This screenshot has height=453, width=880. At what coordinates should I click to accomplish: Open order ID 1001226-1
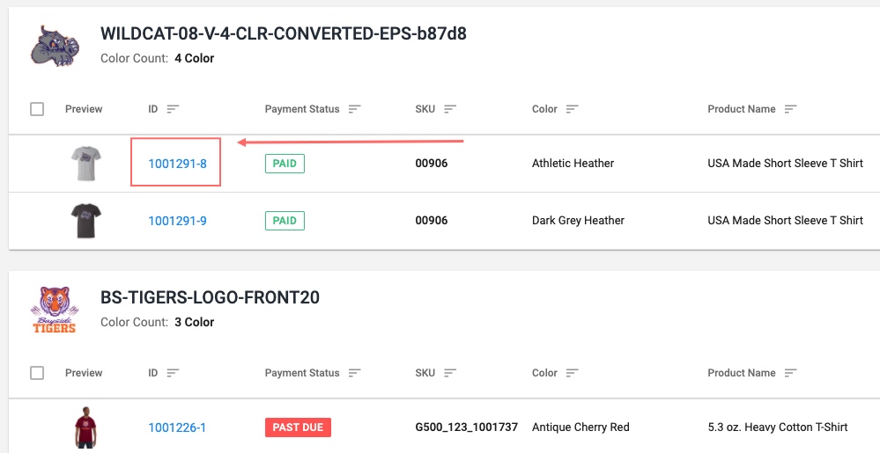pos(177,427)
